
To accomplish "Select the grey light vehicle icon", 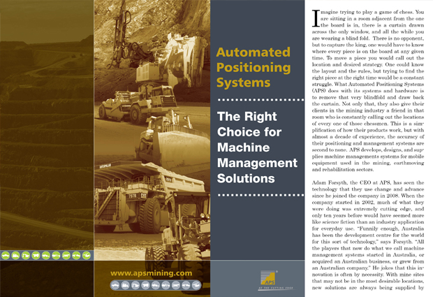I will coord(115,285).
